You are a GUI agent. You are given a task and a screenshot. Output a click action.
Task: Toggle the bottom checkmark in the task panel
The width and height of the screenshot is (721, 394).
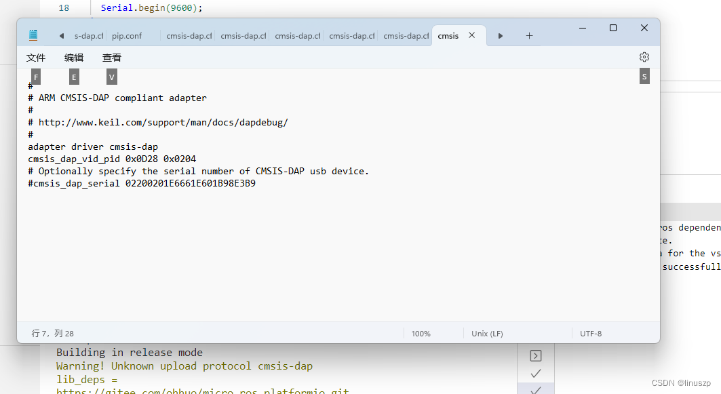(535, 389)
